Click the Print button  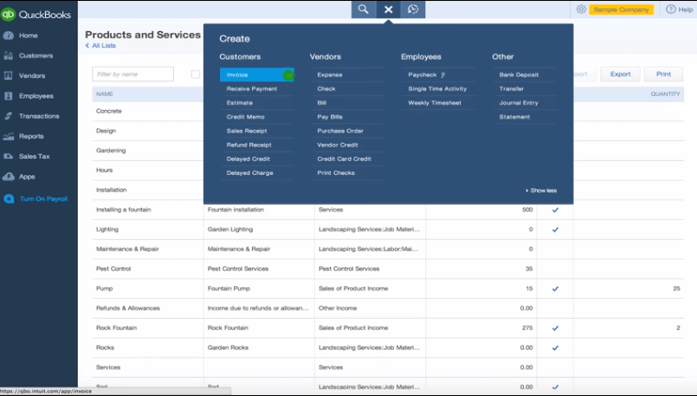[x=663, y=75]
